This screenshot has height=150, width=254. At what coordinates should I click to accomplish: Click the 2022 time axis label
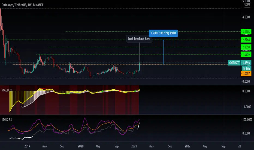(x=188, y=146)
